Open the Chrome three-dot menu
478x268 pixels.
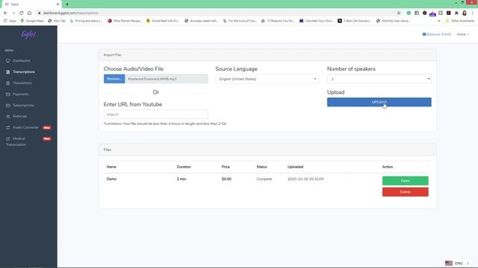point(473,13)
